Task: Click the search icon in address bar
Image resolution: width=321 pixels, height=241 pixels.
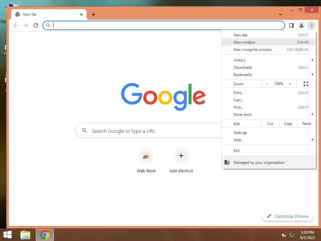Action: [48, 25]
